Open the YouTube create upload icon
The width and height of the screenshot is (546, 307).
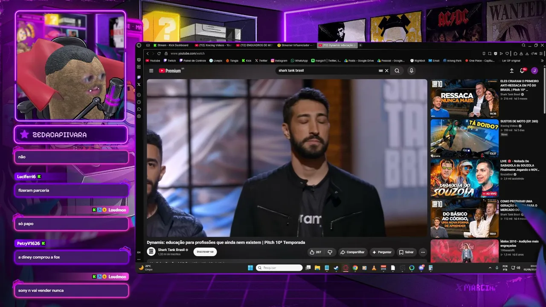(x=511, y=71)
